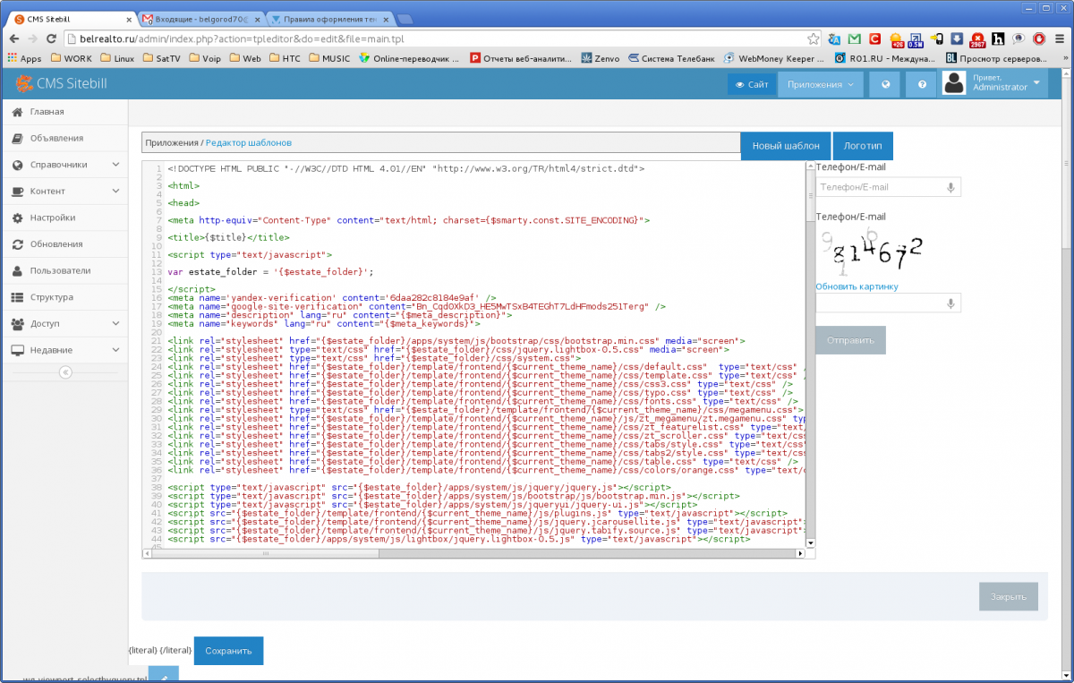The image size is (1074, 683).
Task: Click the captcha image 814672
Action: [871, 252]
